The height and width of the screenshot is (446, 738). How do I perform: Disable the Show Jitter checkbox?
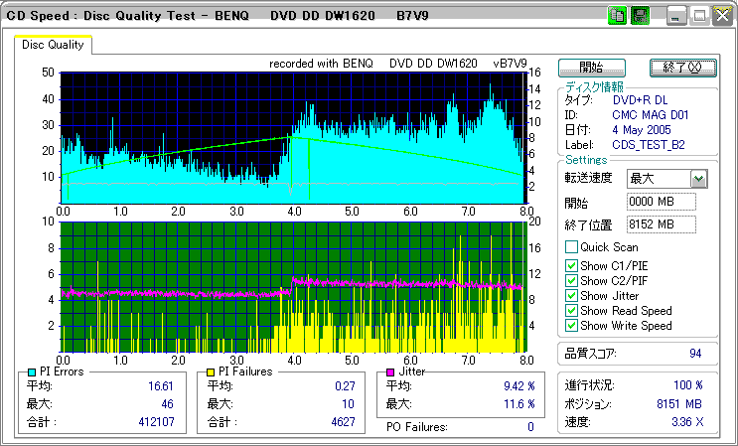click(x=571, y=295)
